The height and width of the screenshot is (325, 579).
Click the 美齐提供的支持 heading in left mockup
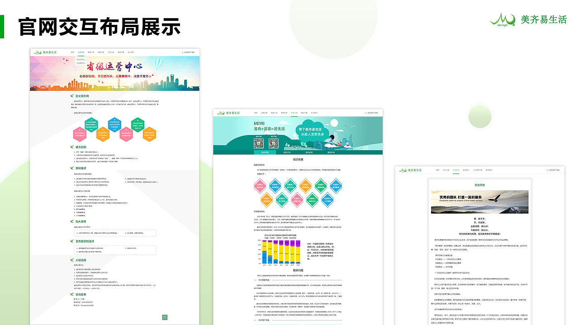coord(84,241)
